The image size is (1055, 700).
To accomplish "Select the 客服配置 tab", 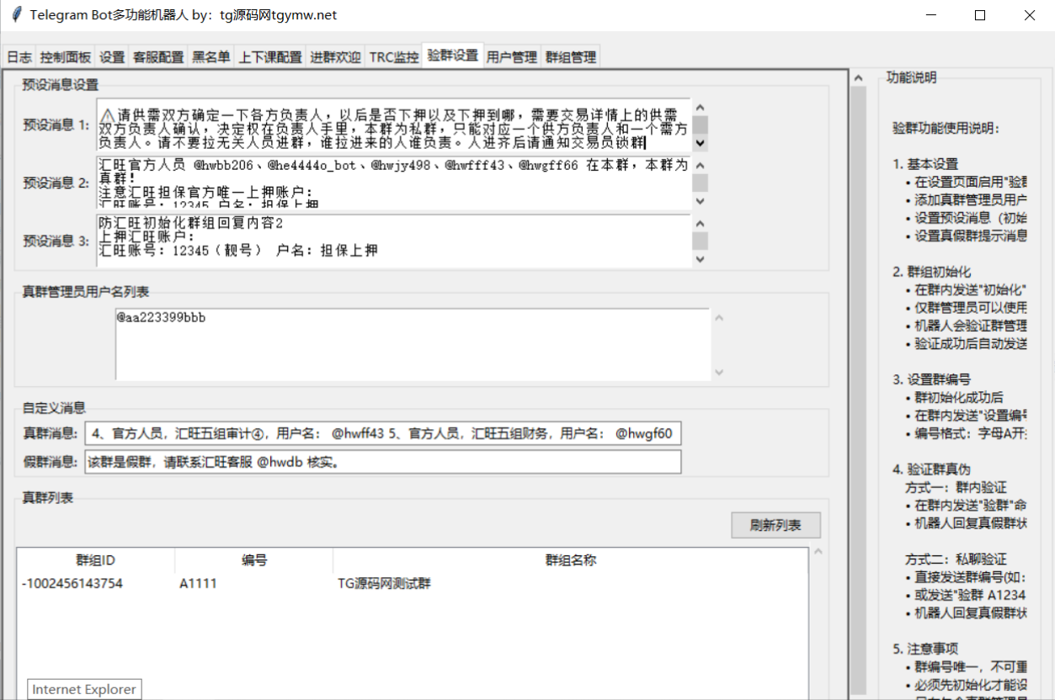I will click(158, 57).
